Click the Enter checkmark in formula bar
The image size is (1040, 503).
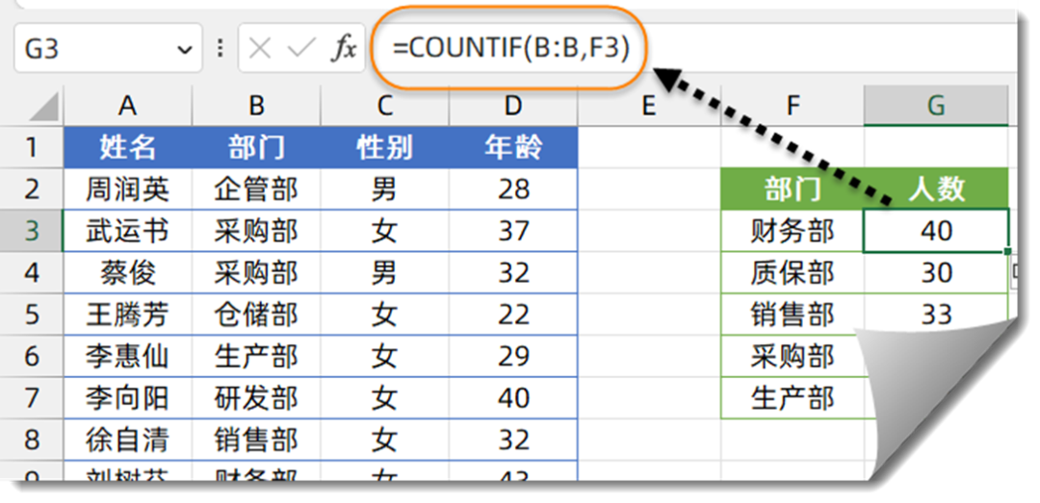(x=301, y=48)
